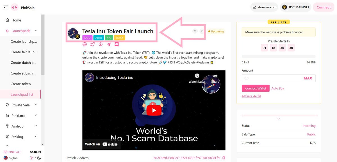Click the heart favorite icon
Viewport: 337px width, 162px height.
pyautogui.click(x=202, y=31)
